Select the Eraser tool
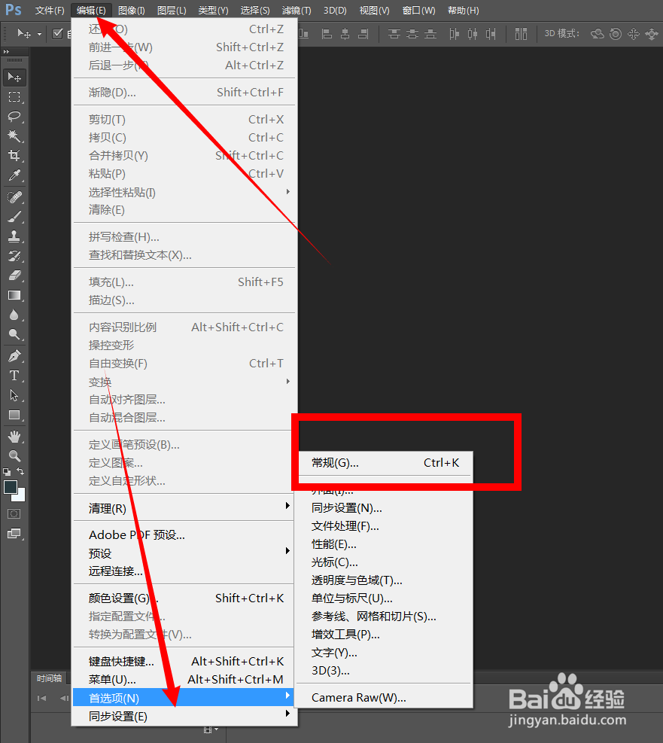Image resolution: width=663 pixels, height=743 pixels. (14, 276)
